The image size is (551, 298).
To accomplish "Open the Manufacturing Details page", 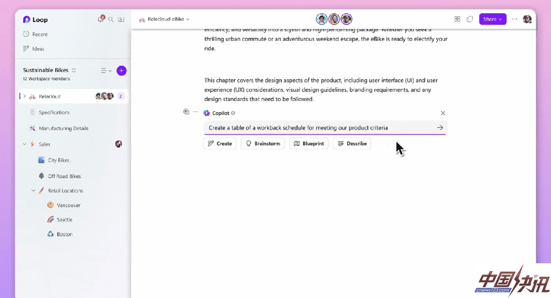I will coord(64,129).
